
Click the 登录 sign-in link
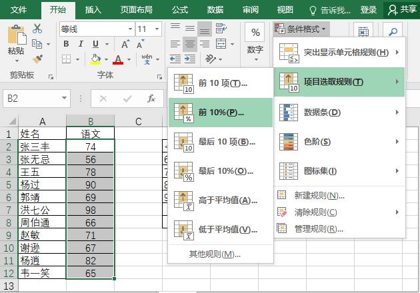[368, 10]
